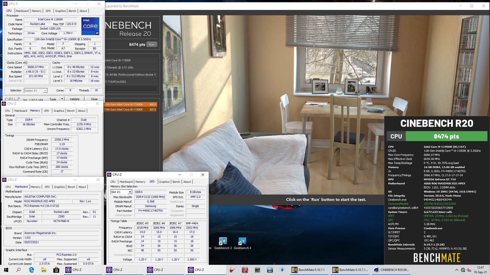Open the Geekbench 3 desktop shortcut
This screenshot has height=275, width=490.
click(x=223, y=243)
